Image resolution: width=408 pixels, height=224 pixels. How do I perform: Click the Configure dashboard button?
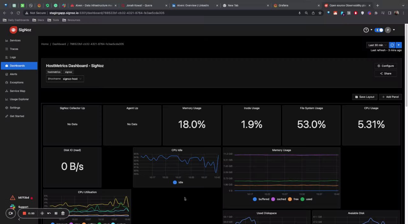coord(386,66)
